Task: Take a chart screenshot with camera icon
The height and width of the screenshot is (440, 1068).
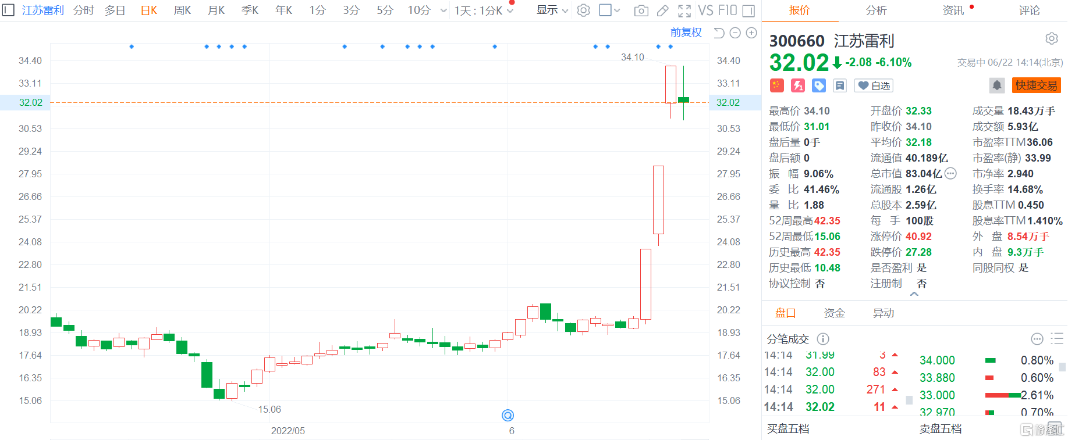Action: point(641,10)
